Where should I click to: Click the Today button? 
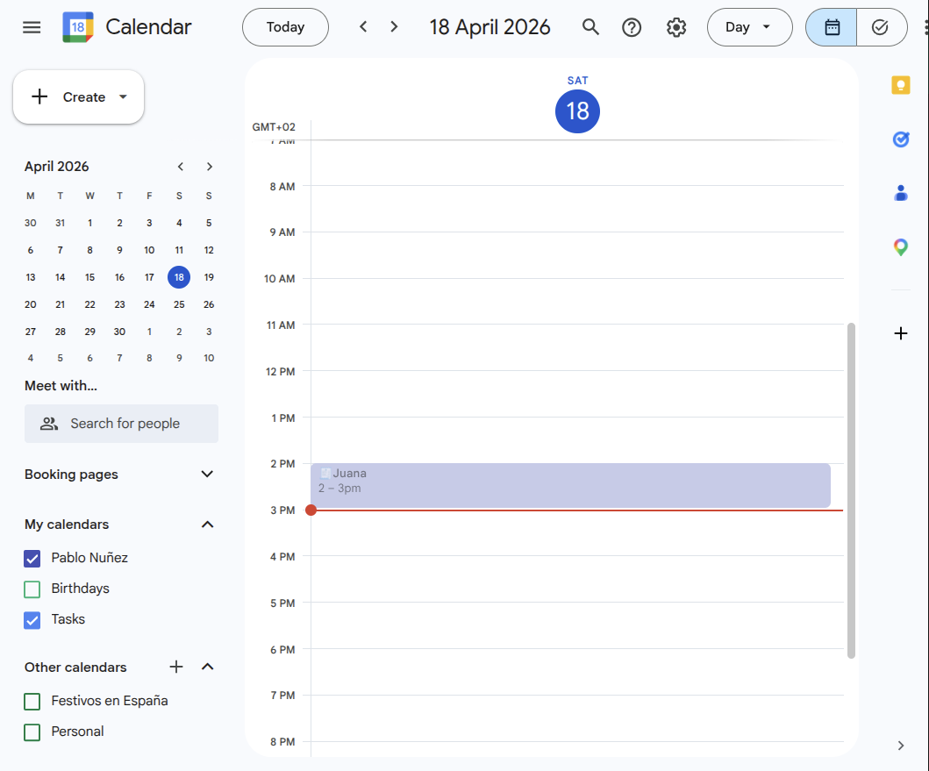pos(284,27)
